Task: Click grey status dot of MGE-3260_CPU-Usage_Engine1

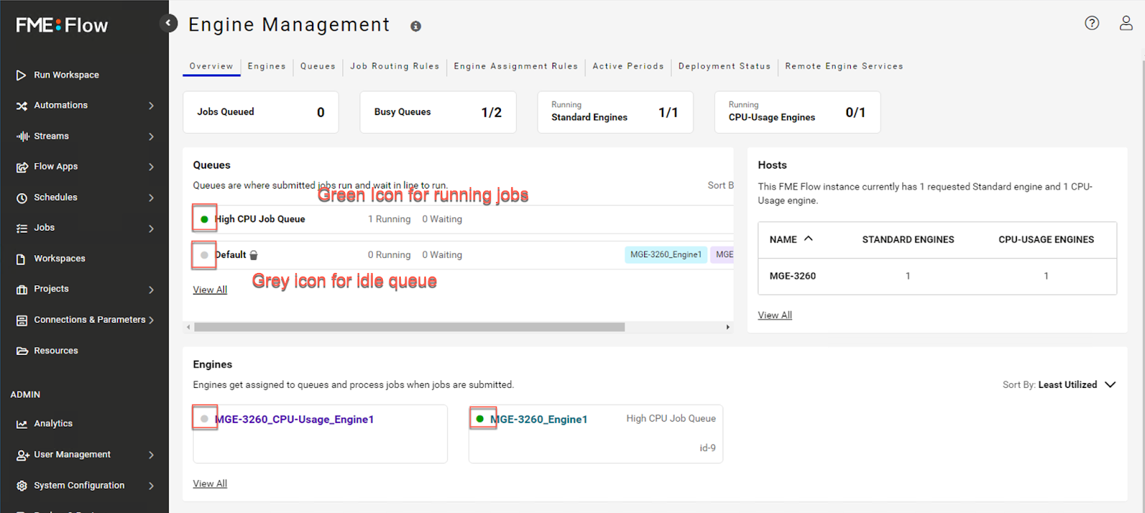Action: coord(205,419)
